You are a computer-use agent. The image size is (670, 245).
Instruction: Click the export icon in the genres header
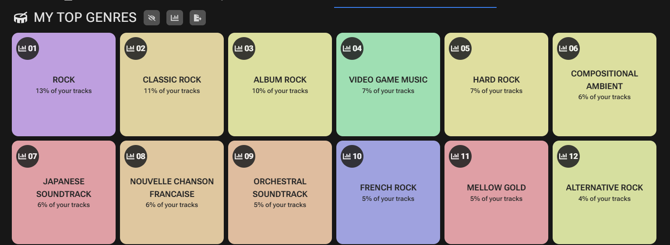pos(197,18)
